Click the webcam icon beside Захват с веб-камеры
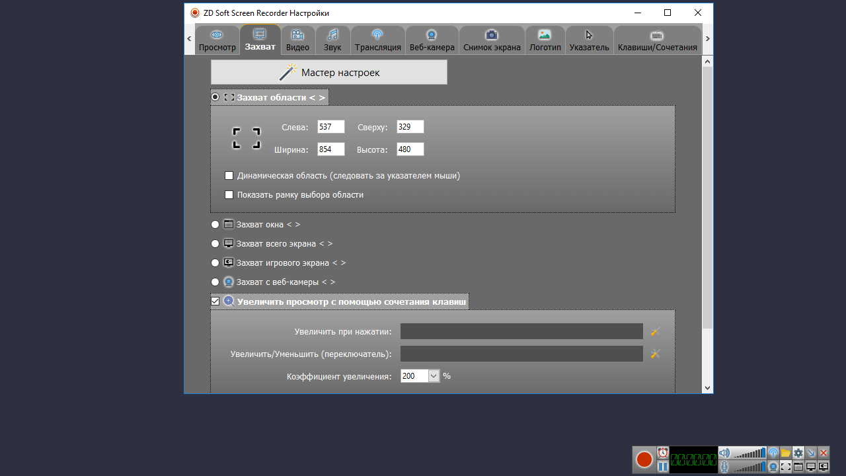846x476 pixels. tap(229, 282)
